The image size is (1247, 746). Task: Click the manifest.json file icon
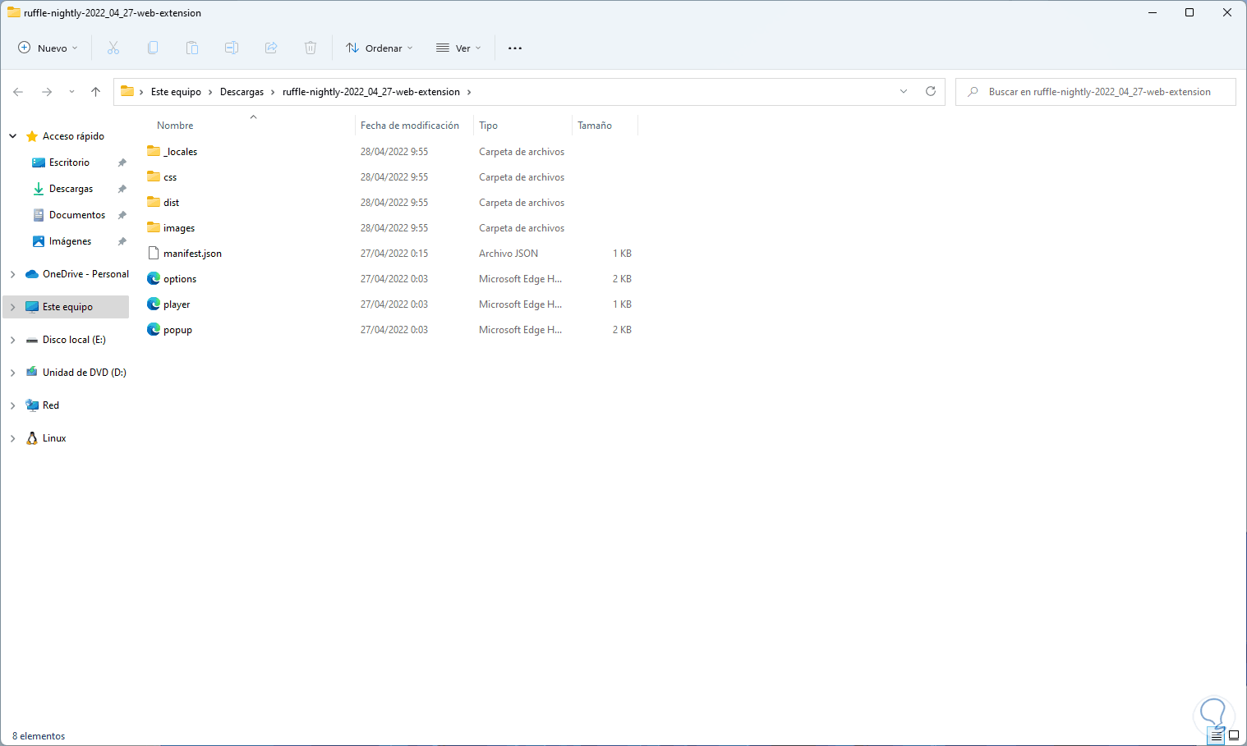(x=154, y=253)
